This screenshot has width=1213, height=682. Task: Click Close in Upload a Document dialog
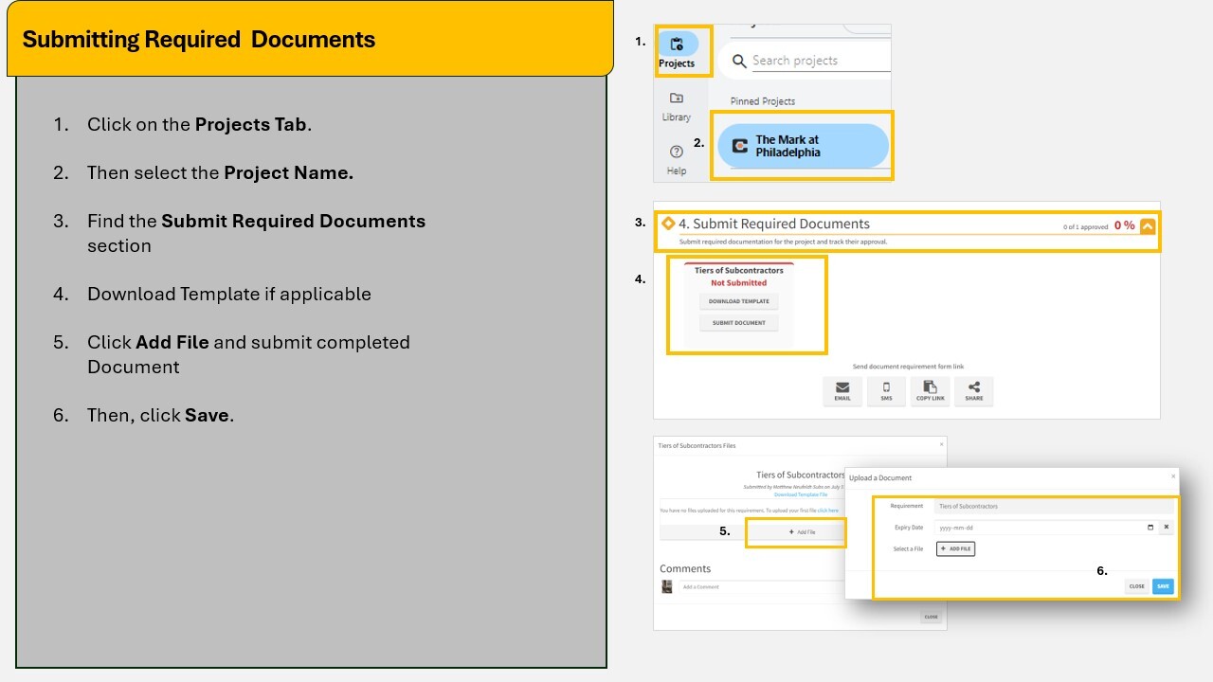tap(1137, 586)
